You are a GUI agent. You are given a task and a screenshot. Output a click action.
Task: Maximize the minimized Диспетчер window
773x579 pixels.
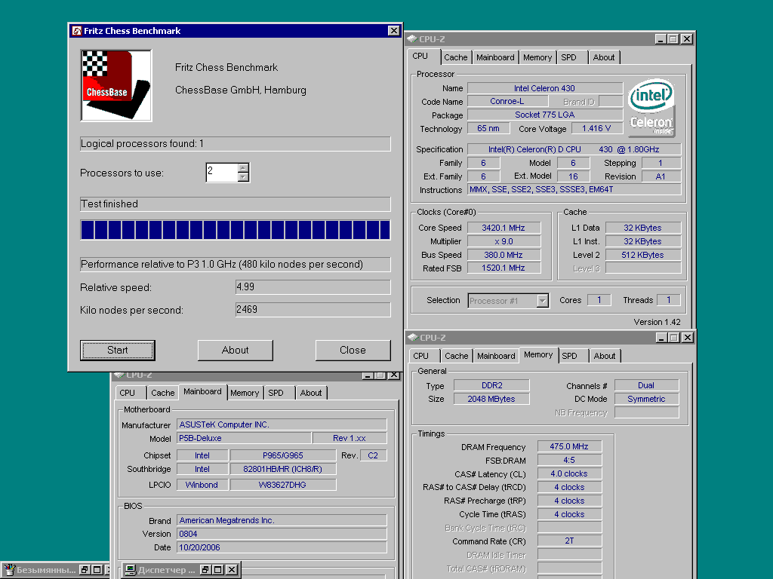218,570
